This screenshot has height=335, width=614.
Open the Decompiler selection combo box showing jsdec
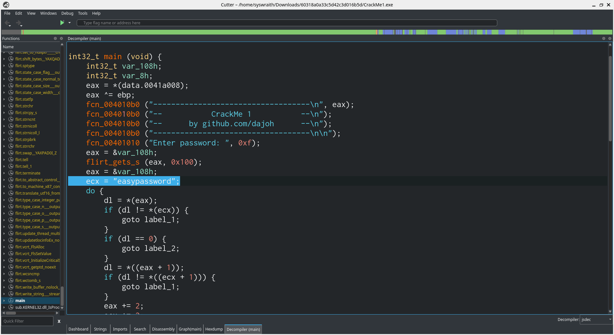click(x=596, y=319)
